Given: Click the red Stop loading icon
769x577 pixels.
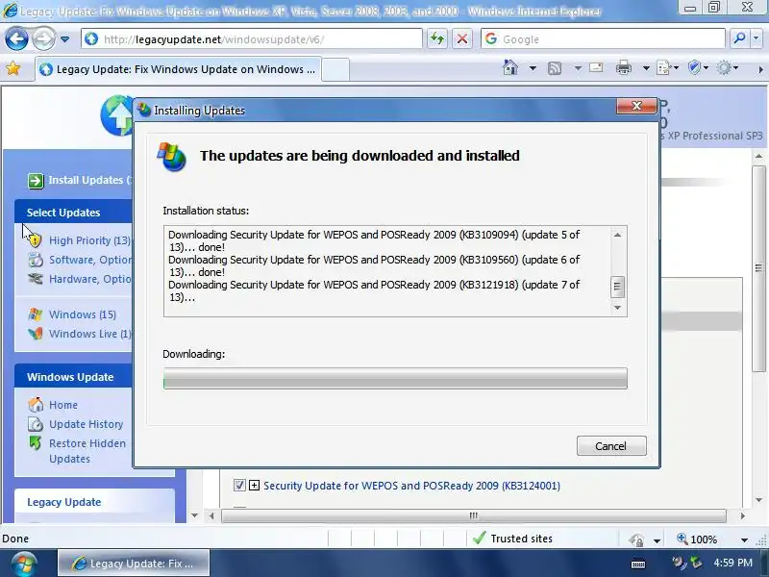Looking at the screenshot, I should tap(462, 38).
